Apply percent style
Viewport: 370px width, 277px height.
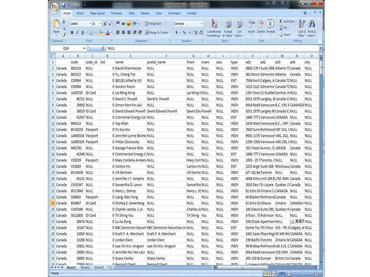click(x=184, y=33)
